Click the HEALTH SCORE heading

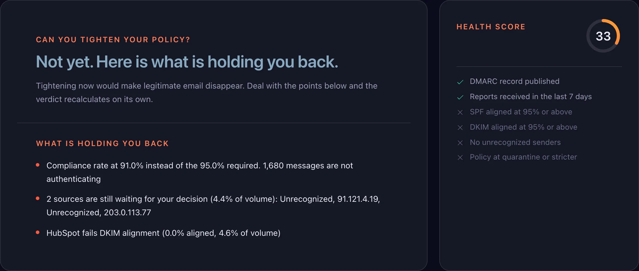[491, 27]
